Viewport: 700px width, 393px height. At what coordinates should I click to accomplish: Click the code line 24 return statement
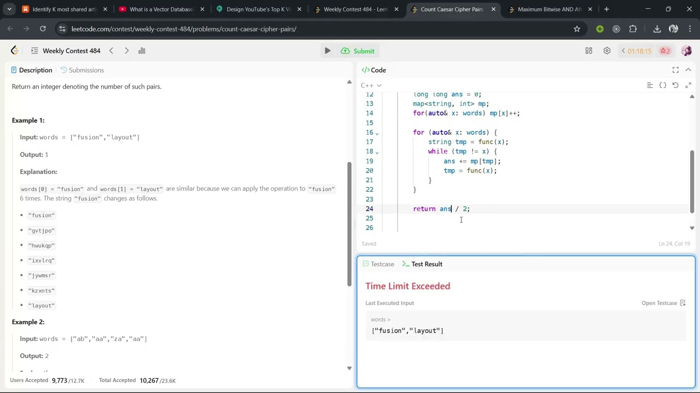441,209
